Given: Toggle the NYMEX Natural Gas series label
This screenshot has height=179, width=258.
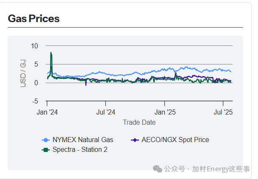Looking at the screenshot, I should click(x=83, y=140).
